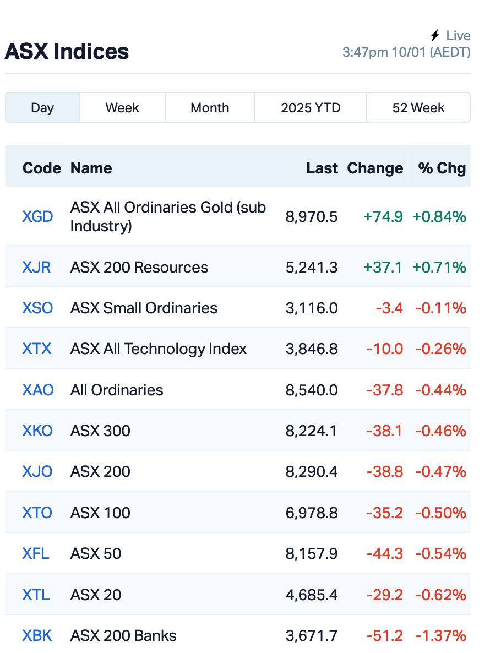Click the -0.47% percent change
Viewport: 490px width, 653px height.
[441, 471]
